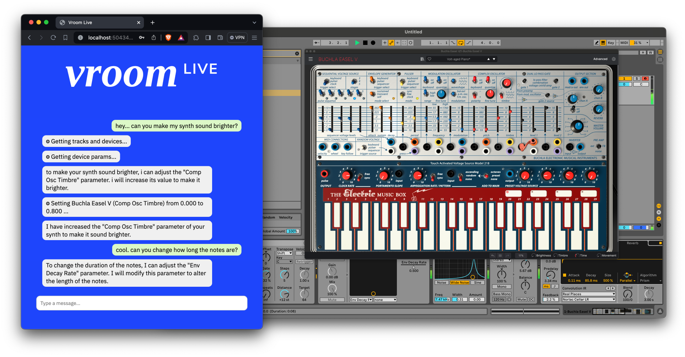
Task: Adjust the Time macro knob
Action: click(x=577, y=256)
